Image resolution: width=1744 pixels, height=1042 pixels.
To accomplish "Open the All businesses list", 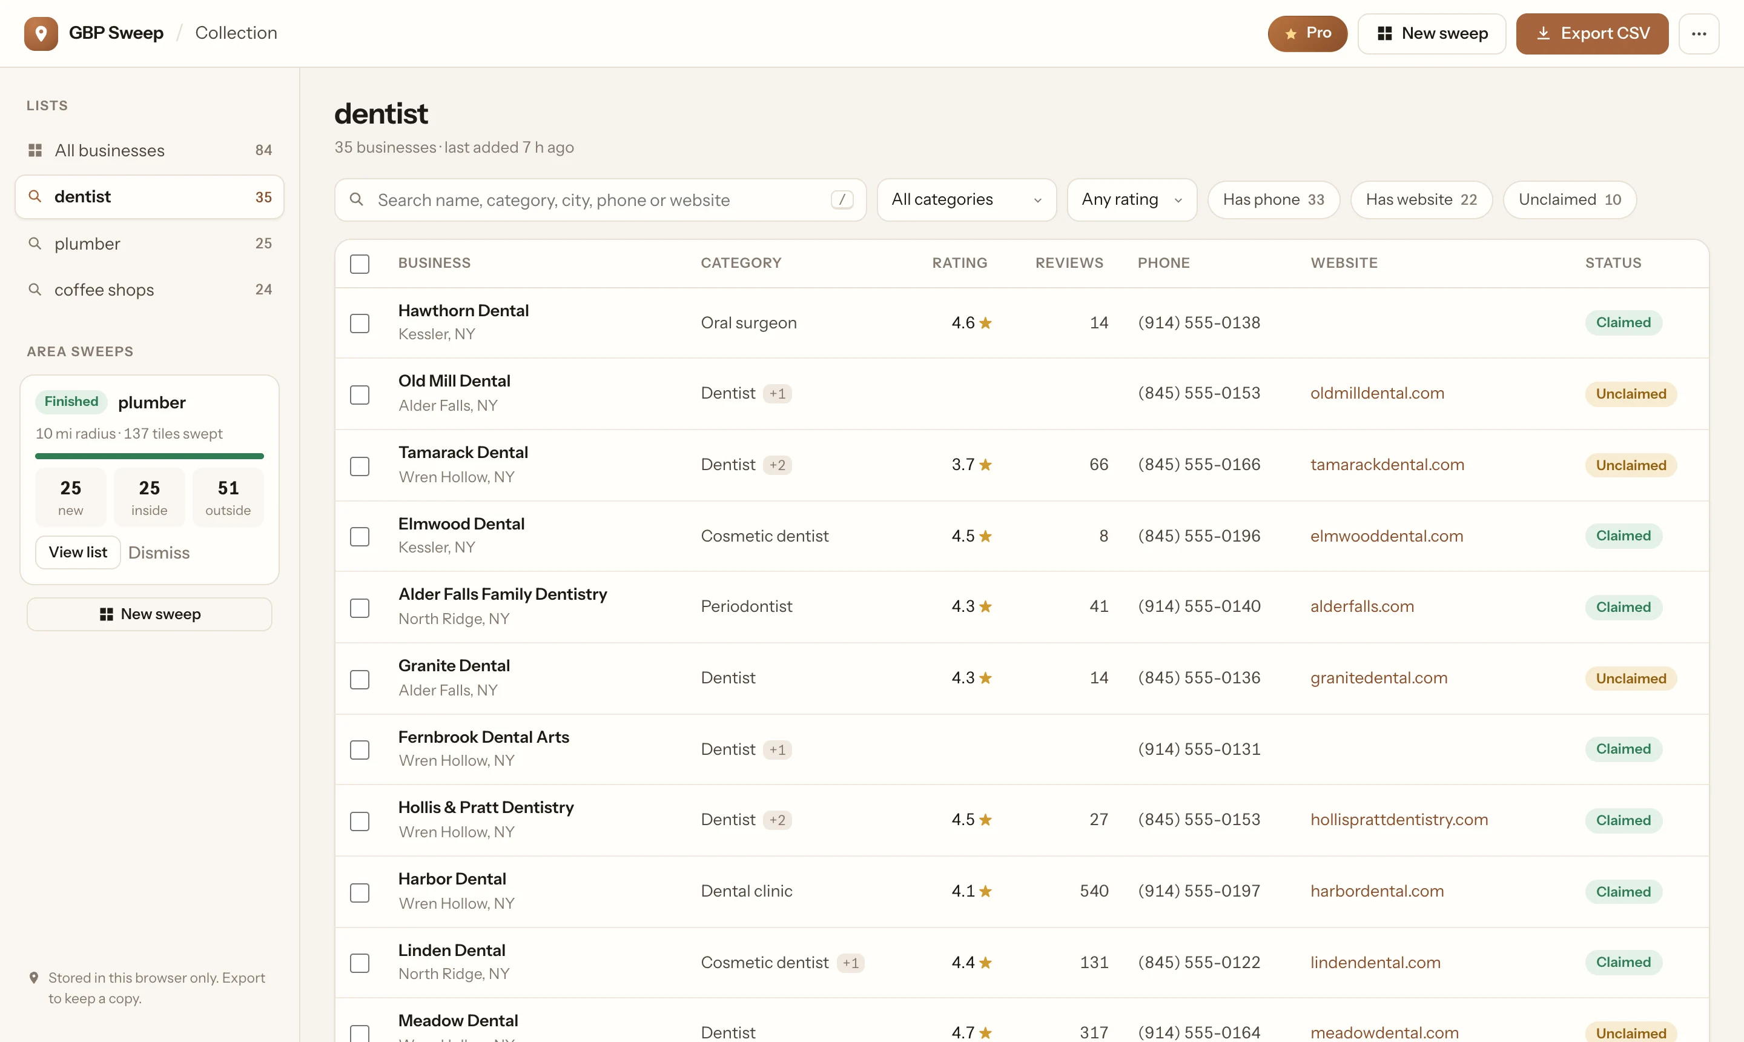I will [x=150, y=150].
